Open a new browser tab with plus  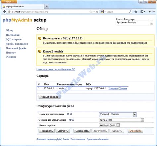[46, 6]
